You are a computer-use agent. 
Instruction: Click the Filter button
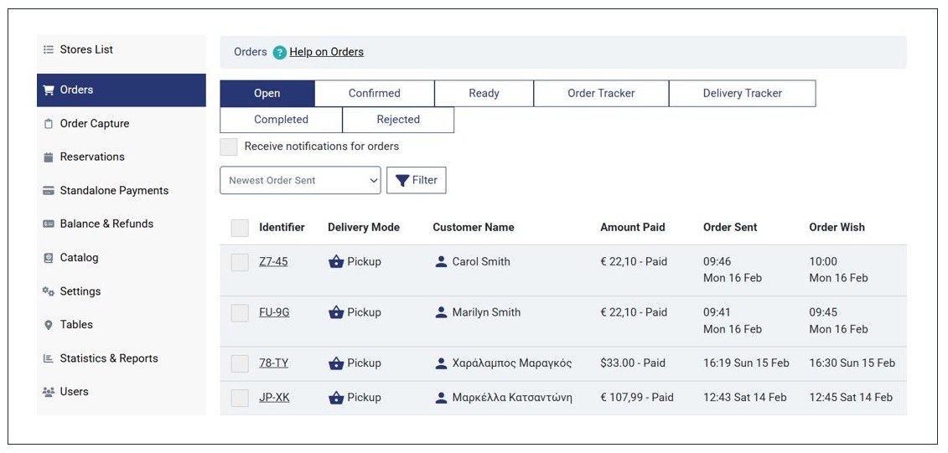(417, 181)
